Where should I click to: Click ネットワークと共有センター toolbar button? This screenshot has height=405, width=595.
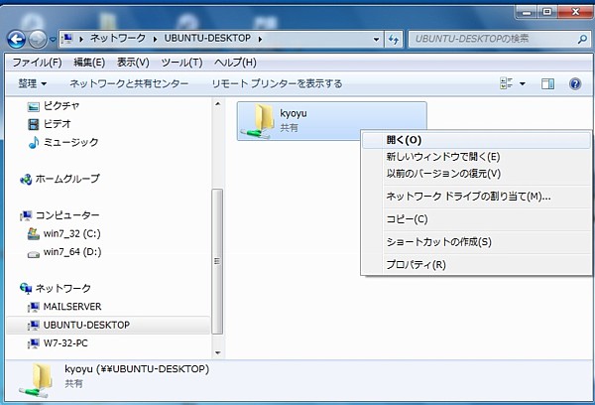point(129,83)
